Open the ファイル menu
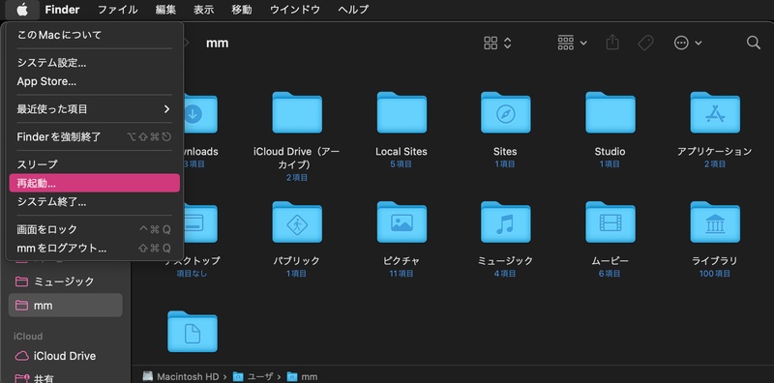Viewport: 774px width, 383px height. (x=117, y=10)
